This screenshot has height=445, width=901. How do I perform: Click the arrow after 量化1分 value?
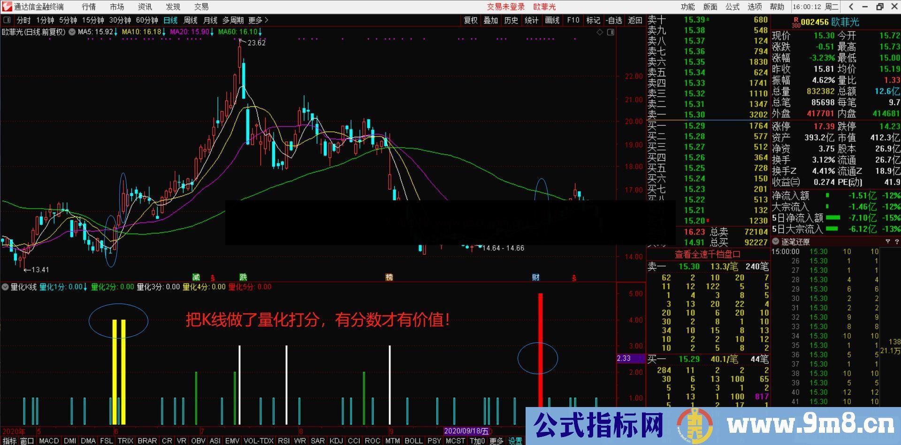coord(85,287)
